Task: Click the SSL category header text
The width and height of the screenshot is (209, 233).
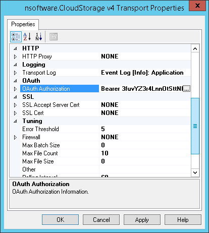Action: pyautogui.click(x=28, y=97)
